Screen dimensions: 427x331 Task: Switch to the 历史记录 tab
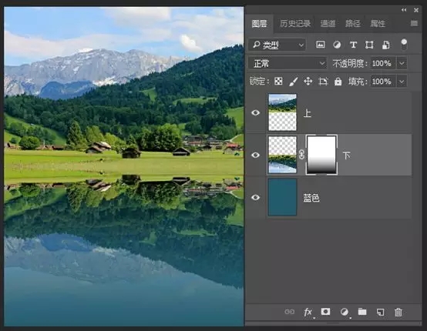(295, 24)
